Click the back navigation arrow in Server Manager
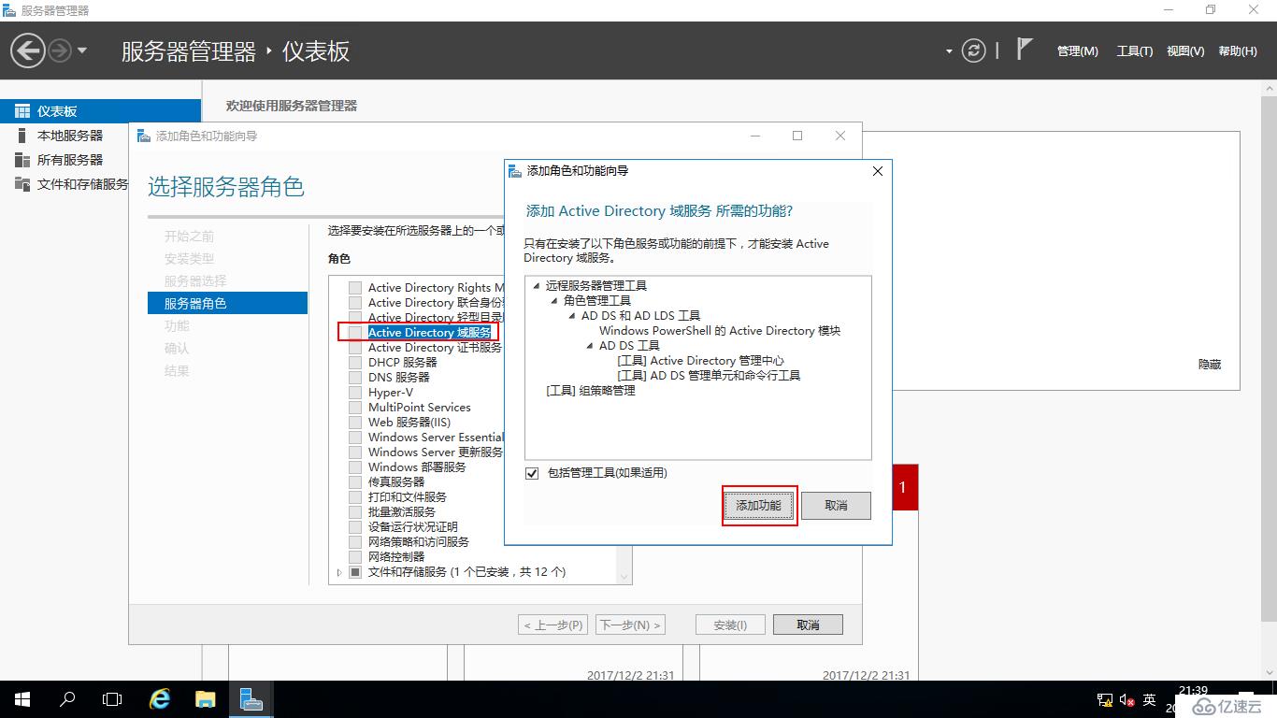Screen dimensions: 1277x718 point(28,50)
